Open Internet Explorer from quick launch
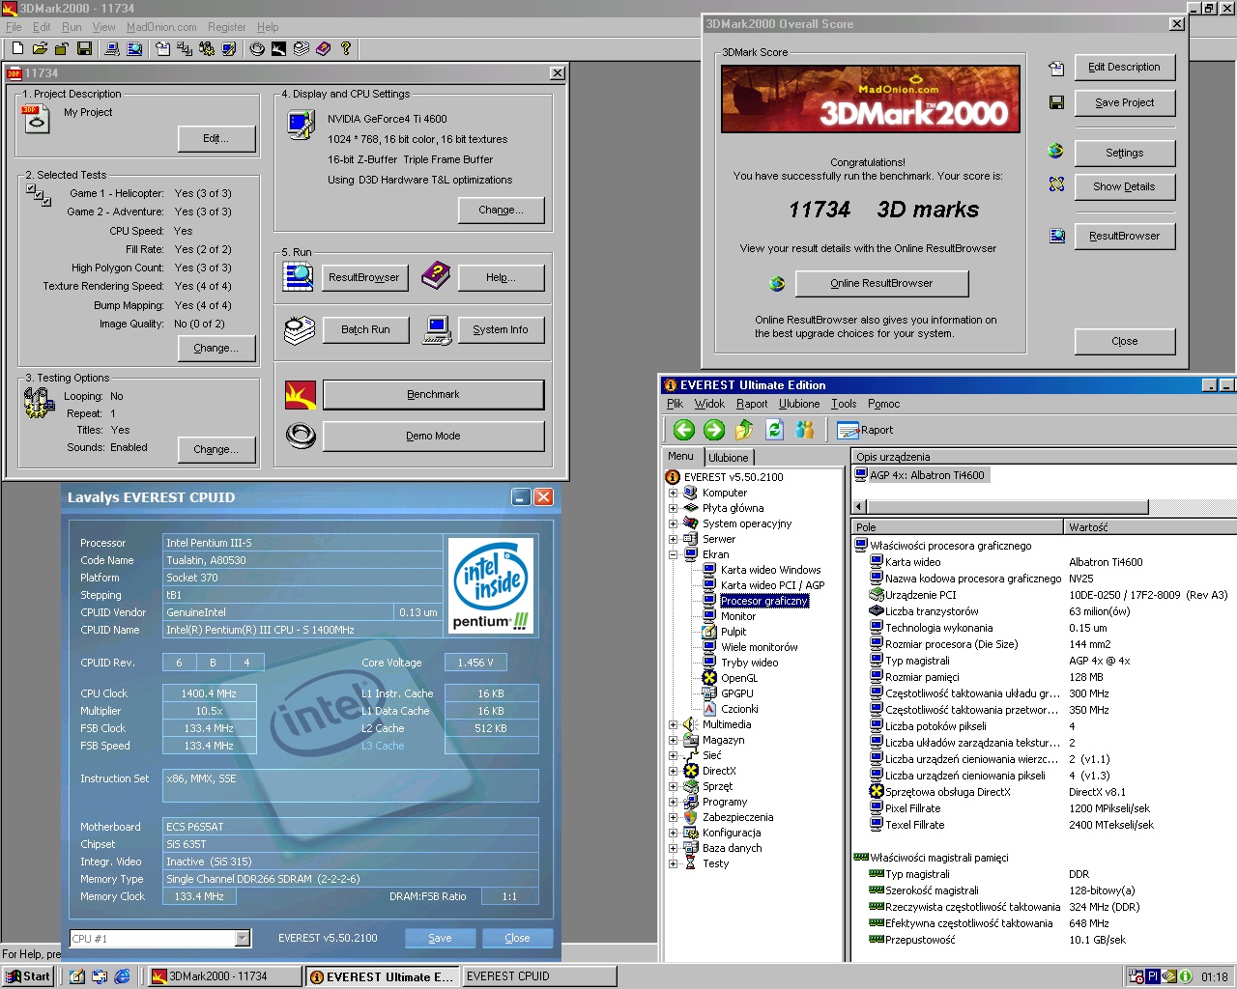The image size is (1237, 989). [122, 976]
